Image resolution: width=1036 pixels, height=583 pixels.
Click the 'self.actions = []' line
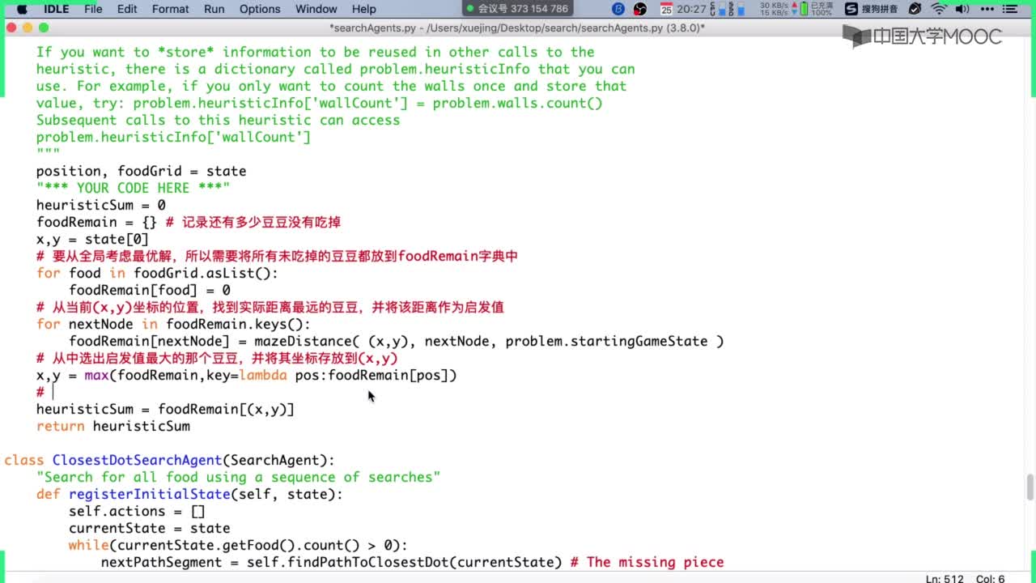(x=137, y=511)
